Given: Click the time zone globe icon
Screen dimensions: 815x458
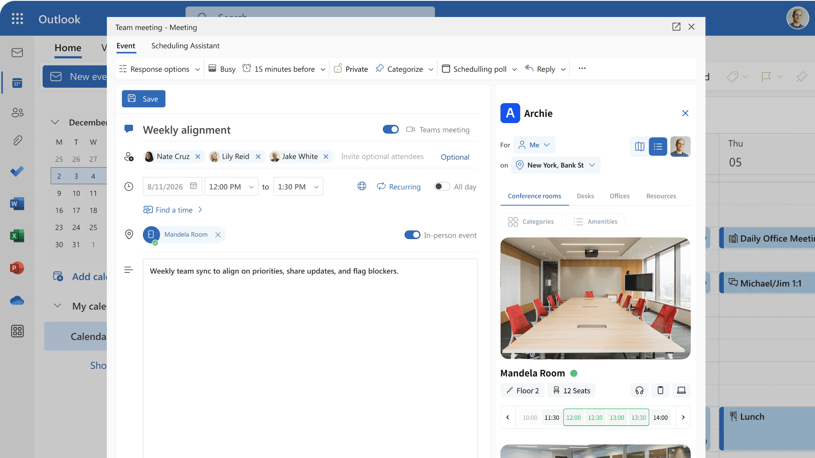Looking at the screenshot, I should tap(362, 187).
